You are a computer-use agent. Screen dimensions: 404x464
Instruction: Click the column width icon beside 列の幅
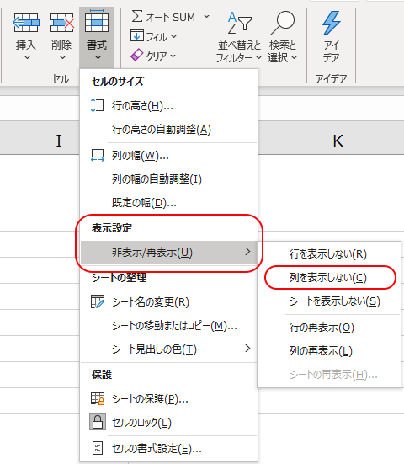(98, 155)
